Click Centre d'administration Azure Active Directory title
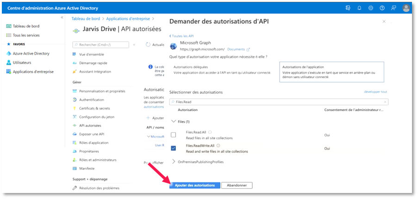The image size is (418, 199). tap(53, 8)
